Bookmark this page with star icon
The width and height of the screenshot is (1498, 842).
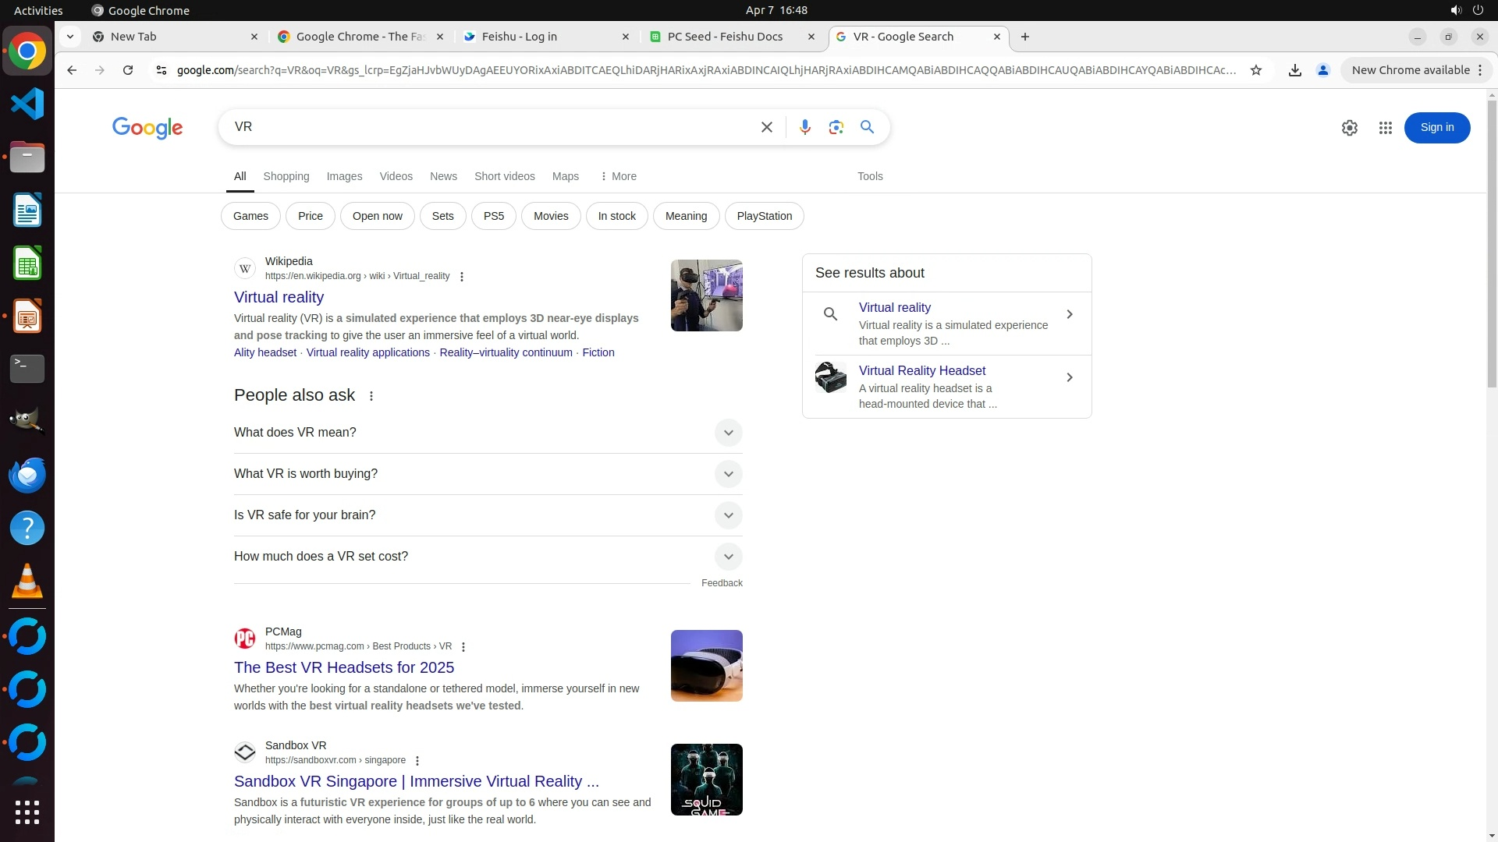(1255, 70)
